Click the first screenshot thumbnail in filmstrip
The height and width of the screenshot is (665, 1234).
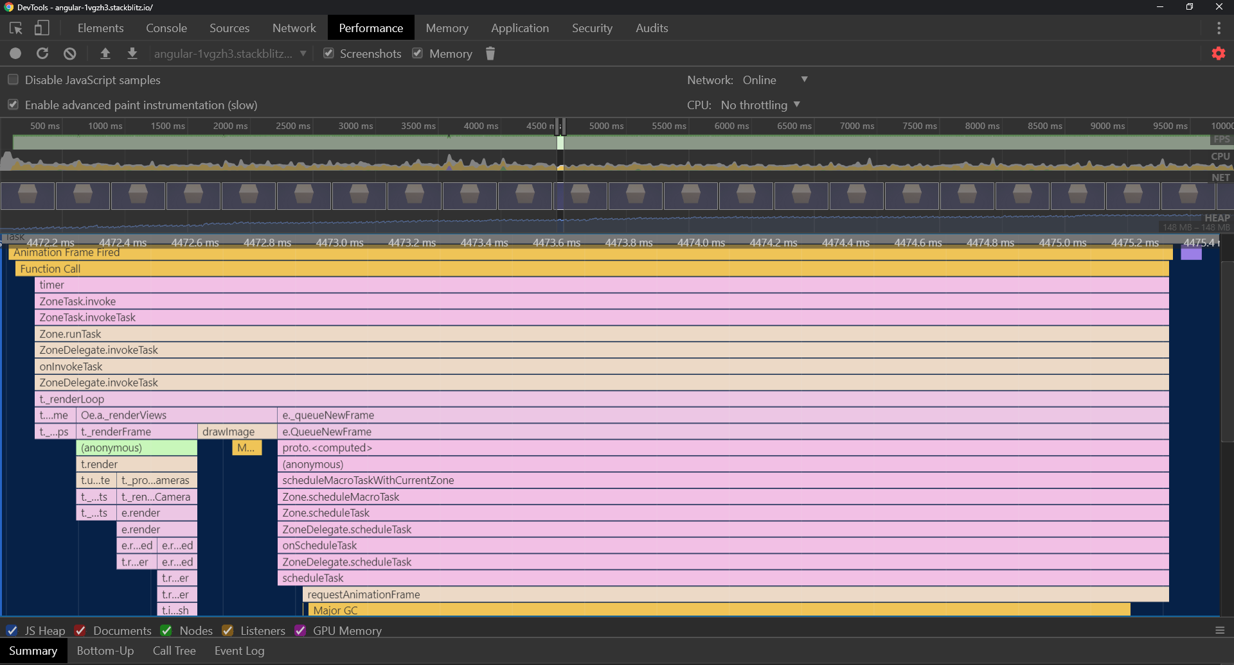click(28, 196)
